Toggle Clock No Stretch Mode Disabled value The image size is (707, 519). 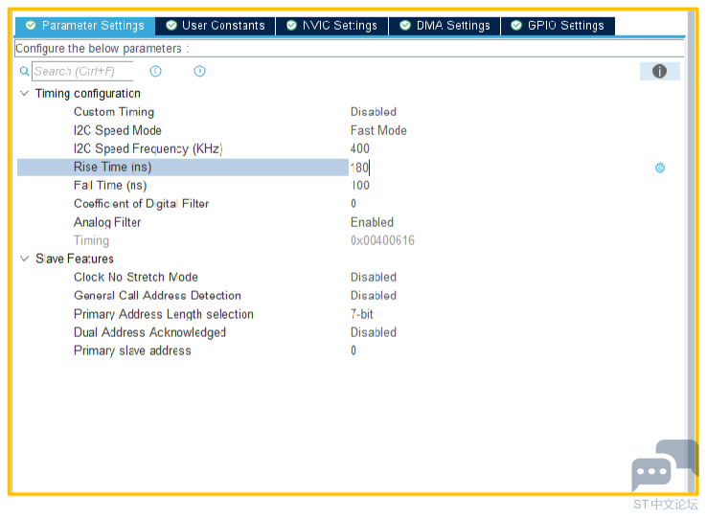tap(373, 278)
